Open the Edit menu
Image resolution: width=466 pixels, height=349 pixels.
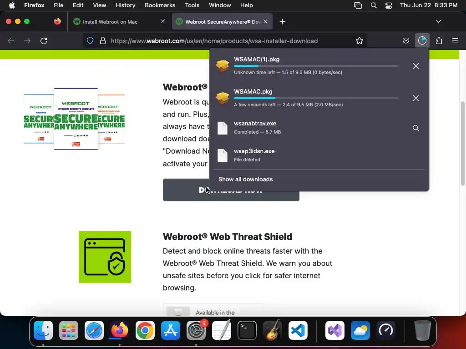coord(78,5)
